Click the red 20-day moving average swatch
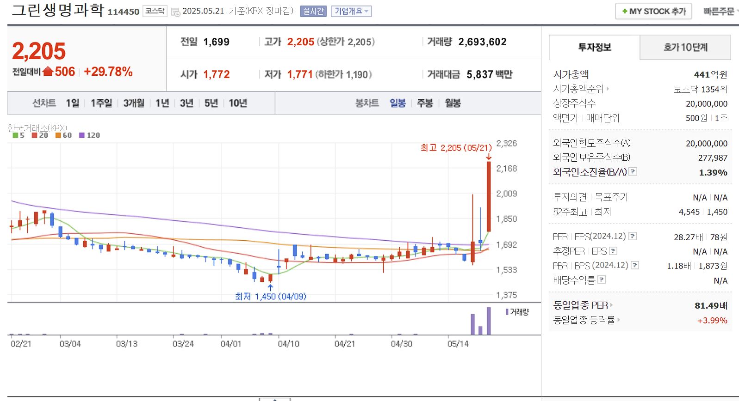Screen dimensions: 739x401 [34, 135]
